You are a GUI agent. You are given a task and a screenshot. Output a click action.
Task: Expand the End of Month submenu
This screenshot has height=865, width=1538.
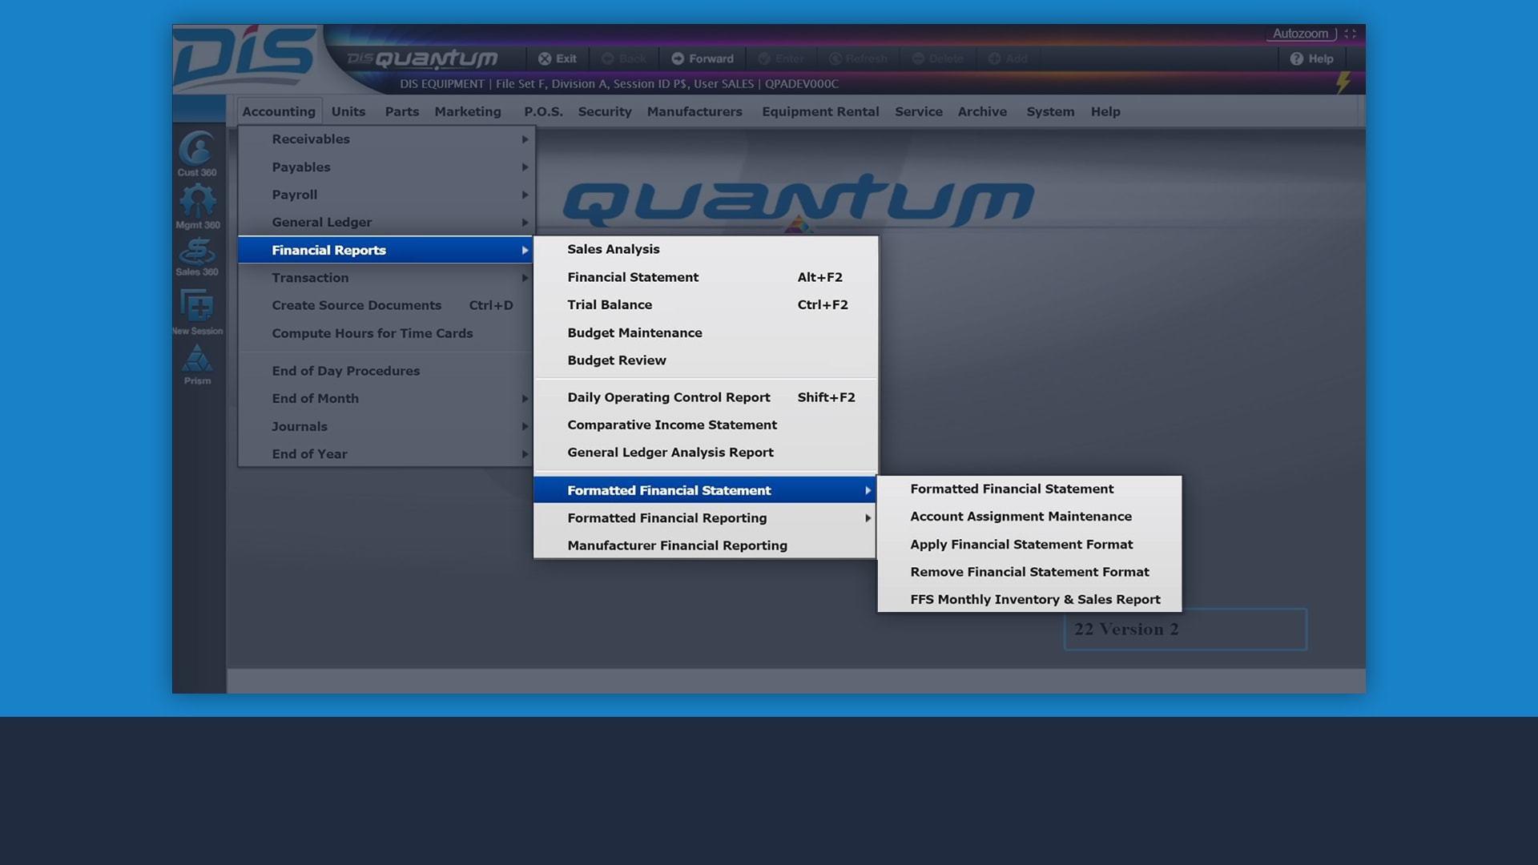(387, 398)
